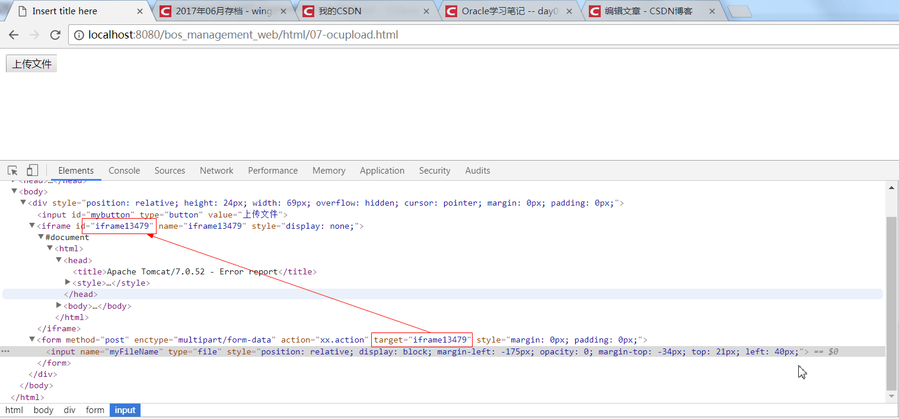
Task: Switch to the Oracle学习笔记 browser tab
Action: (x=510, y=10)
